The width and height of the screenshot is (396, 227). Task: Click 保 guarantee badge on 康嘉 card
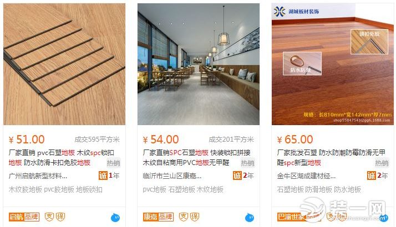[195, 217]
